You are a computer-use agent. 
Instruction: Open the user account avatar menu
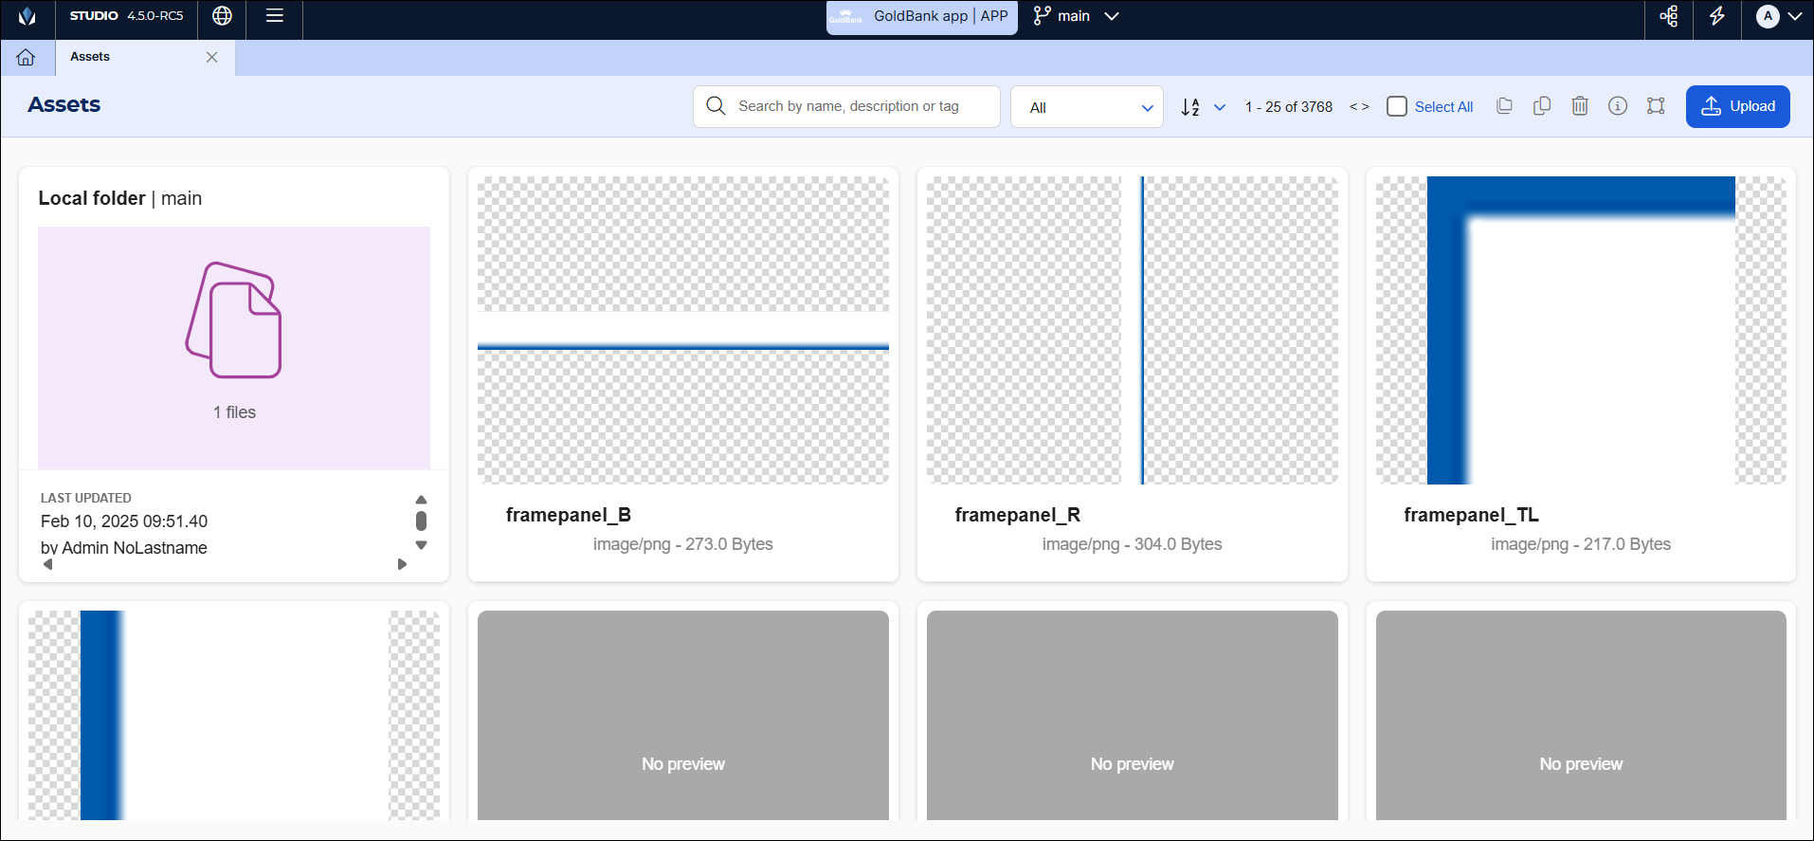coord(1778,16)
